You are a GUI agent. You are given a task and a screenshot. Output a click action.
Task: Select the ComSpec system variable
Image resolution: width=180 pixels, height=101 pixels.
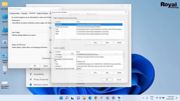(x=89, y=54)
